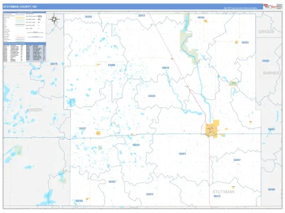
Task: Select the 58475 label in gray Kidder area
Action: (x=54, y=64)
